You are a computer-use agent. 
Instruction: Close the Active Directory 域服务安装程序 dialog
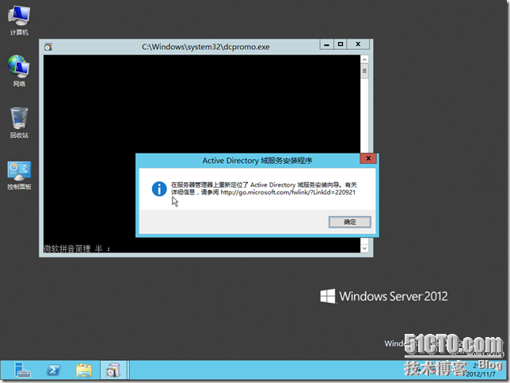(x=368, y=158)
